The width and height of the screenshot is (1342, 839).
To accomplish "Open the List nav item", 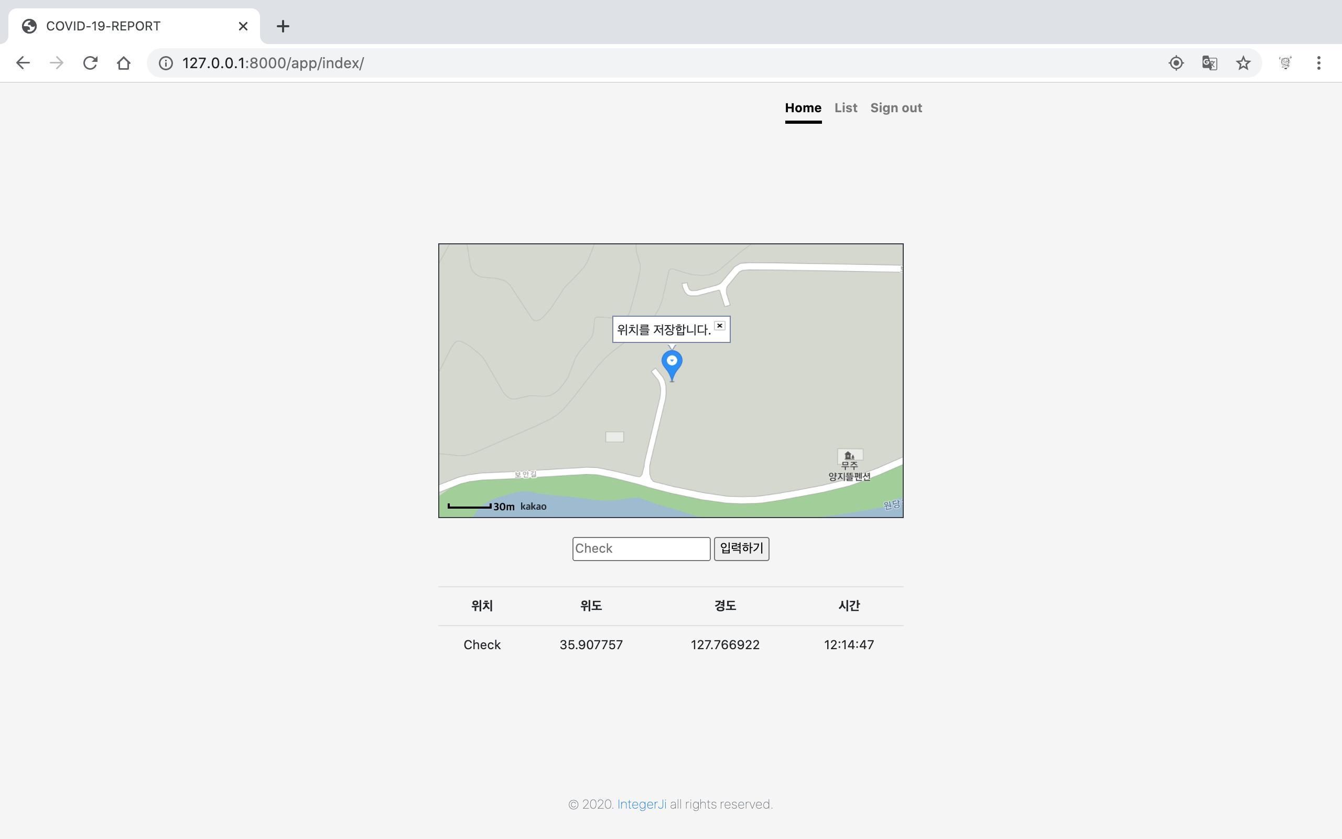I will pyautogui.click(x=846, y=107).
